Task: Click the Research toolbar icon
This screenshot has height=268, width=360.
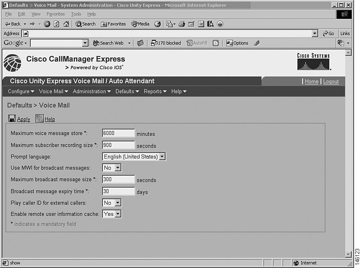Action: pyautogui.click(x=210, y=24)
